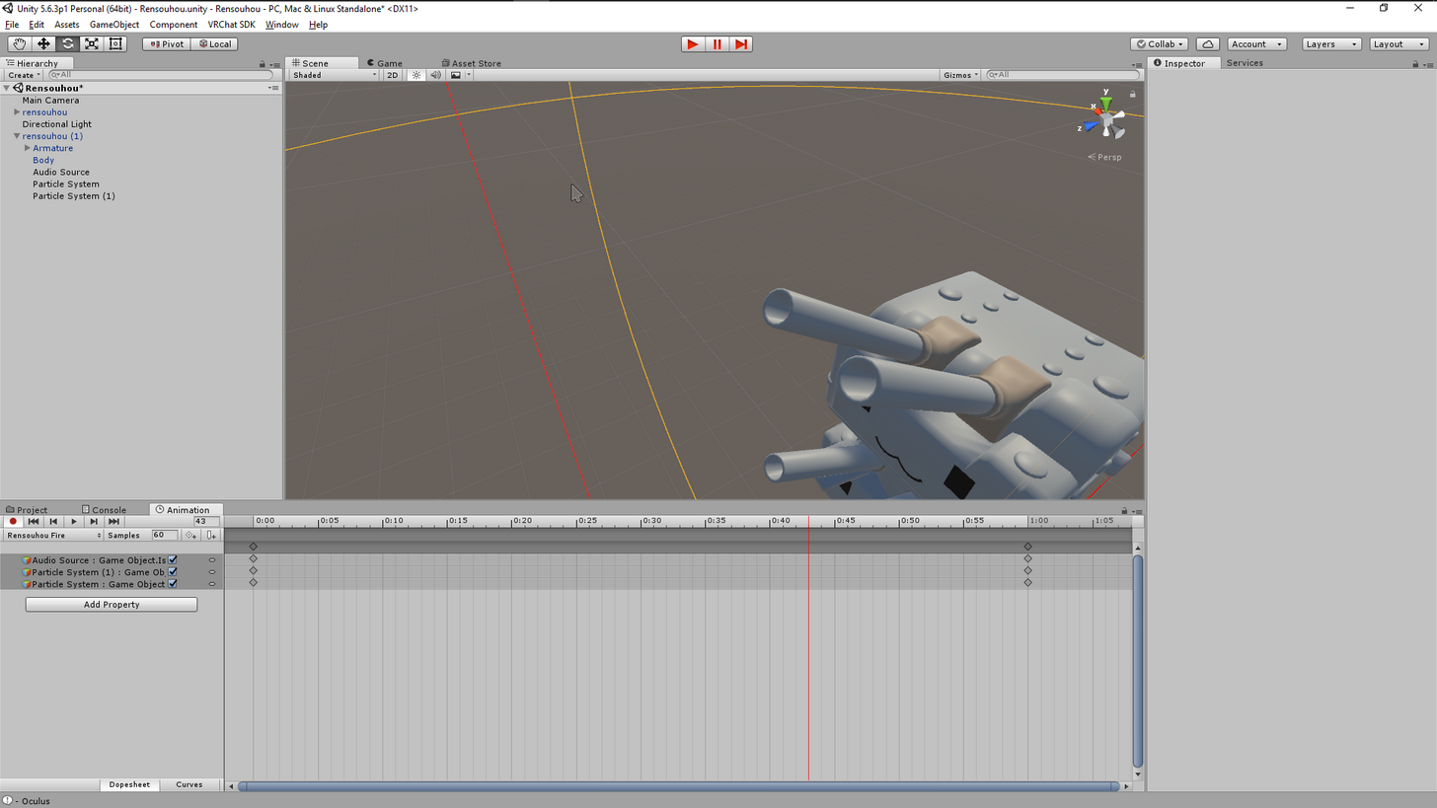
Task: Click the Add Property button
Action: pyautogui.click(x=112, y=604)
